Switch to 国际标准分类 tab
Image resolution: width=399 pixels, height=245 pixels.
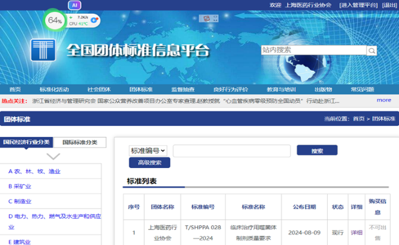coord(80,142)
